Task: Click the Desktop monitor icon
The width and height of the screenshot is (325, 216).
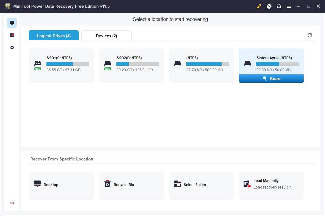Action: tap(37, 184)
